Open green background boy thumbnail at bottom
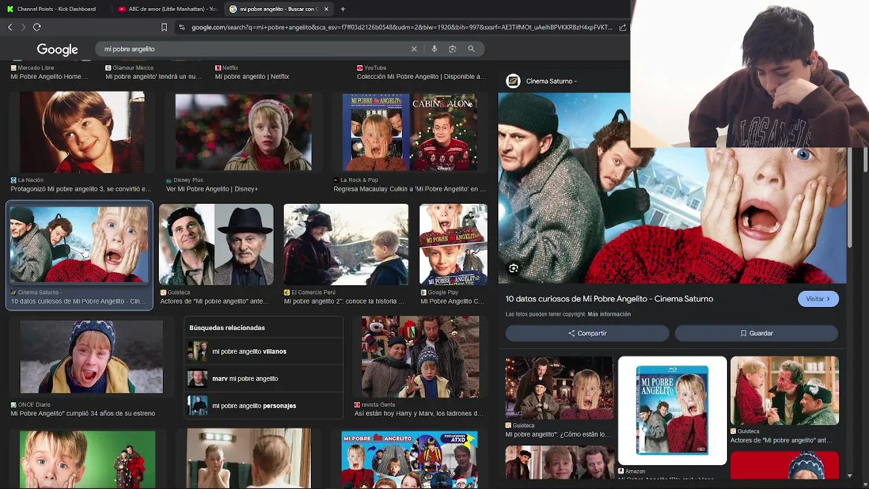Screen dimensions: 869x489 [88, 460]
